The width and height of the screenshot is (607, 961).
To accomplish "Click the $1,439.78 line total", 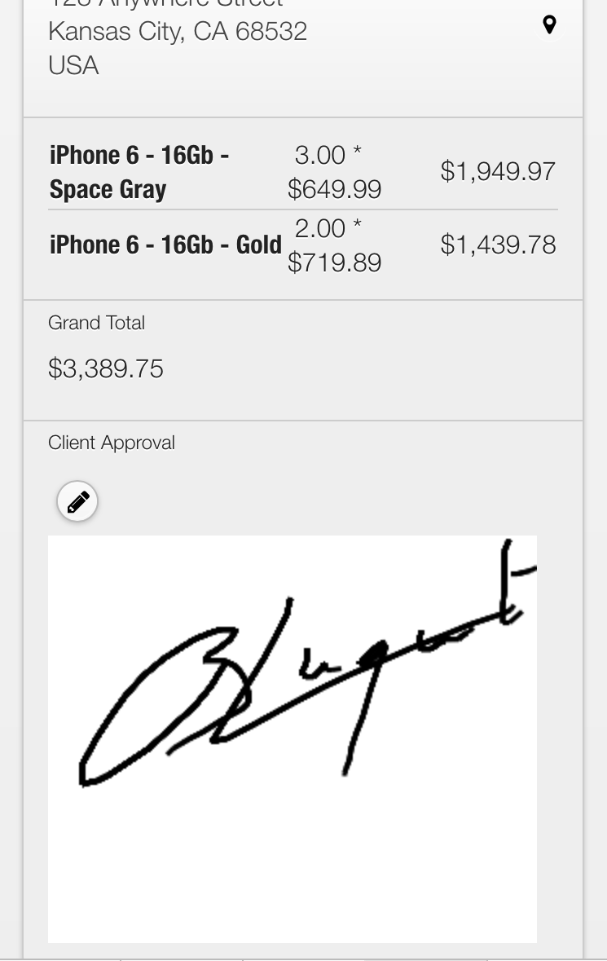I will click(498, 245).
